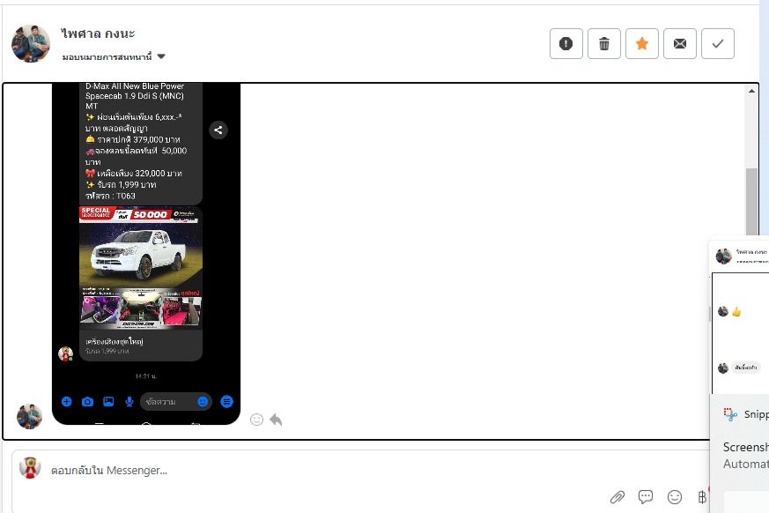Delete conversation using trash icon
Screen dimensions: 769x513
[604, 43]
